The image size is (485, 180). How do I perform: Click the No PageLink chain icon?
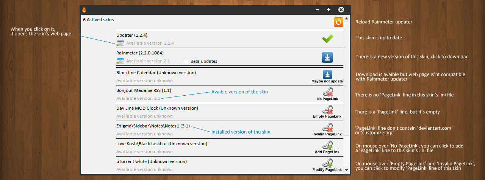click(327, 92)
